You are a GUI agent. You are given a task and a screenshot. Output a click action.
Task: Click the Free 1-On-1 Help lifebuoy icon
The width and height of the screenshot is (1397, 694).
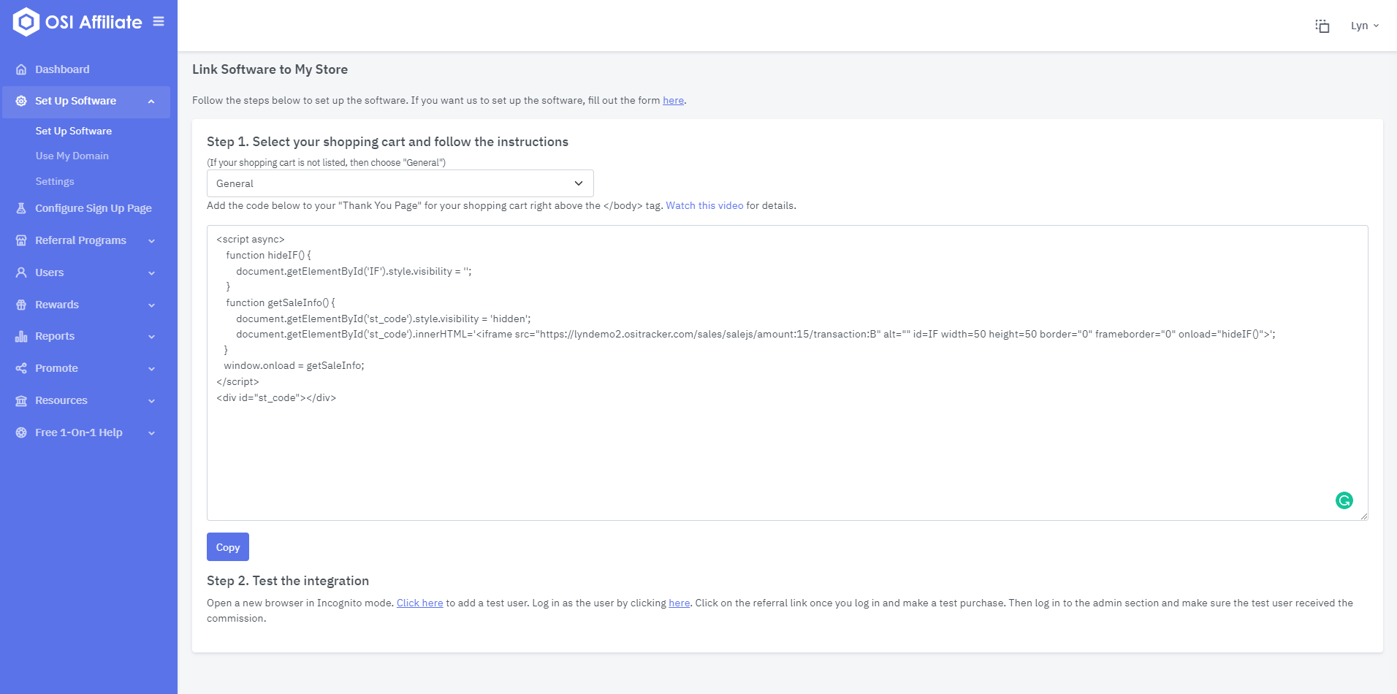(x=21, y=432)
